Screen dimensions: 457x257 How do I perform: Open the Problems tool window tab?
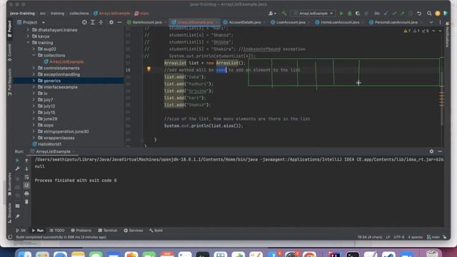[81, 230]
